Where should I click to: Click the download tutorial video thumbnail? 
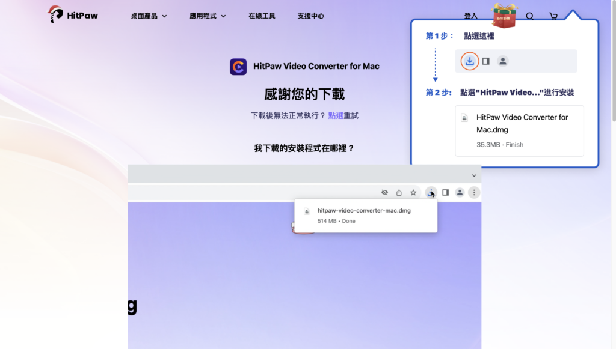[x=304, y=257]
